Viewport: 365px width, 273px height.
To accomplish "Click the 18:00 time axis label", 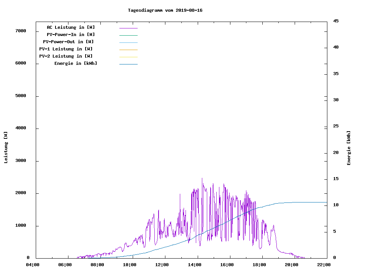I will pos(260,265).
